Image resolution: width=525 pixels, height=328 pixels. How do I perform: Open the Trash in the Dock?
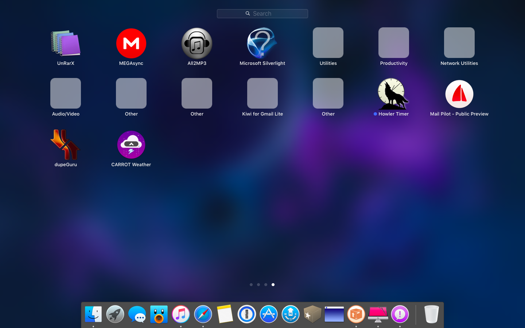pyautogui.click(x=432, y=314)
